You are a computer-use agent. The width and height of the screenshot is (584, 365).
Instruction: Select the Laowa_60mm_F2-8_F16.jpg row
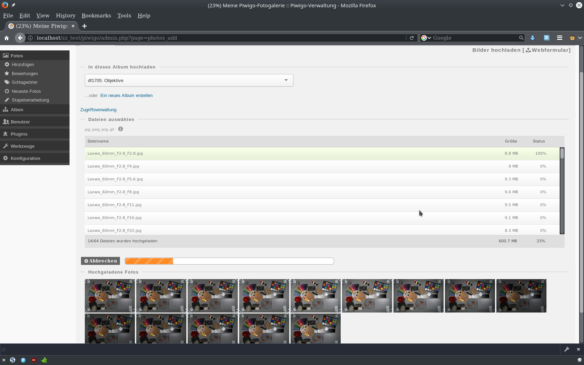[322, 218]
